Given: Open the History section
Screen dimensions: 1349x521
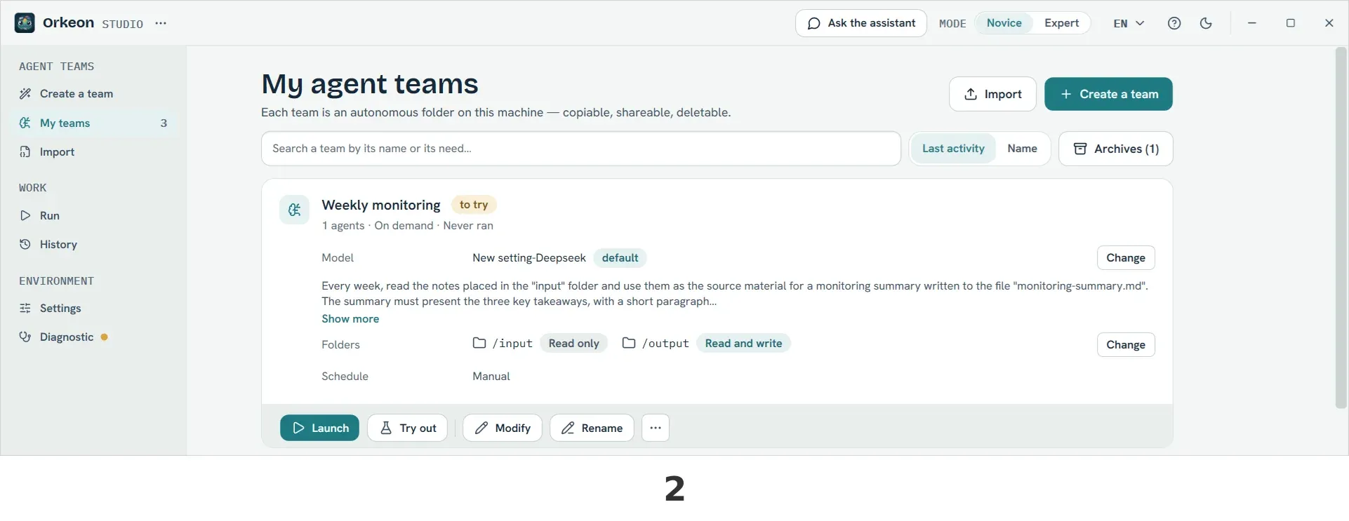Looking at the screenshot, I should (93, 245).
